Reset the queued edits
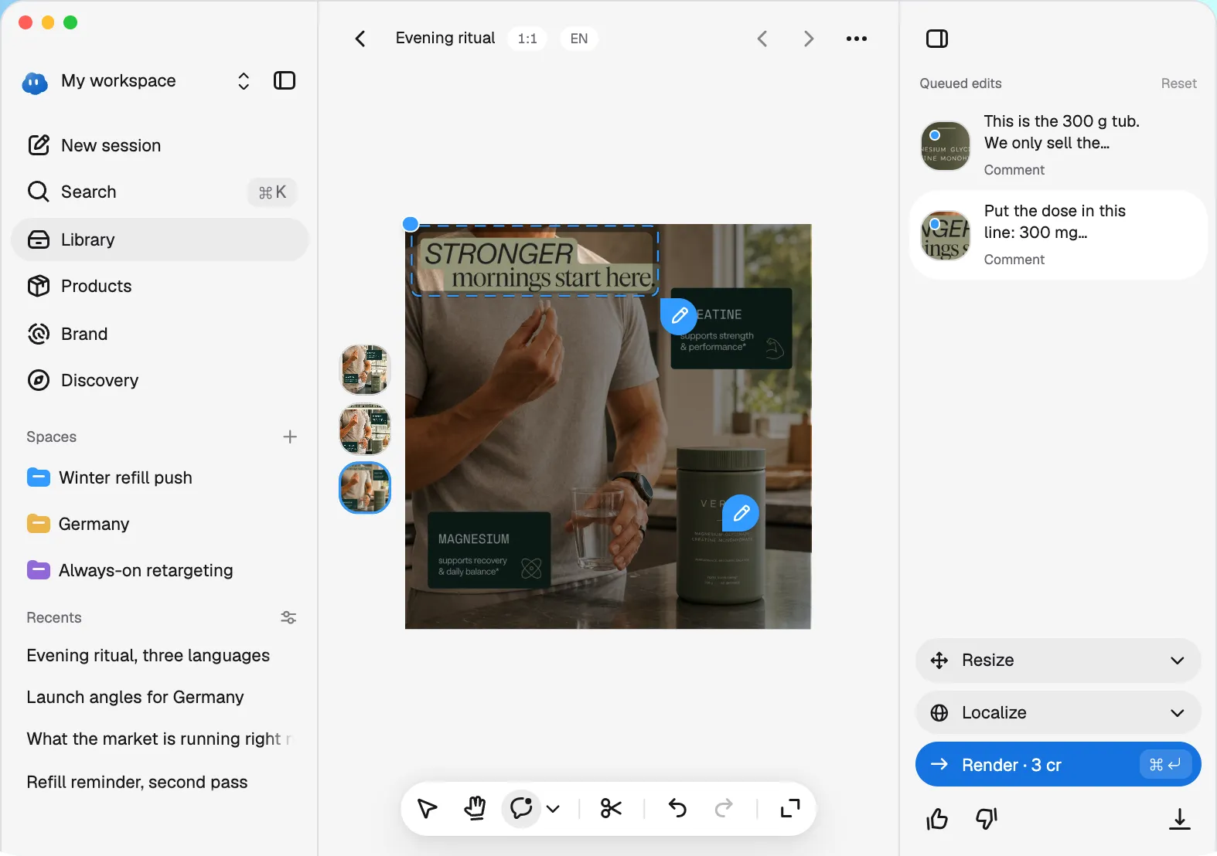 (x=1178, y=83)
